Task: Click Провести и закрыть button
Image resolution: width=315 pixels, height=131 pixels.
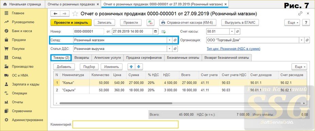Action: coord(71,22)
